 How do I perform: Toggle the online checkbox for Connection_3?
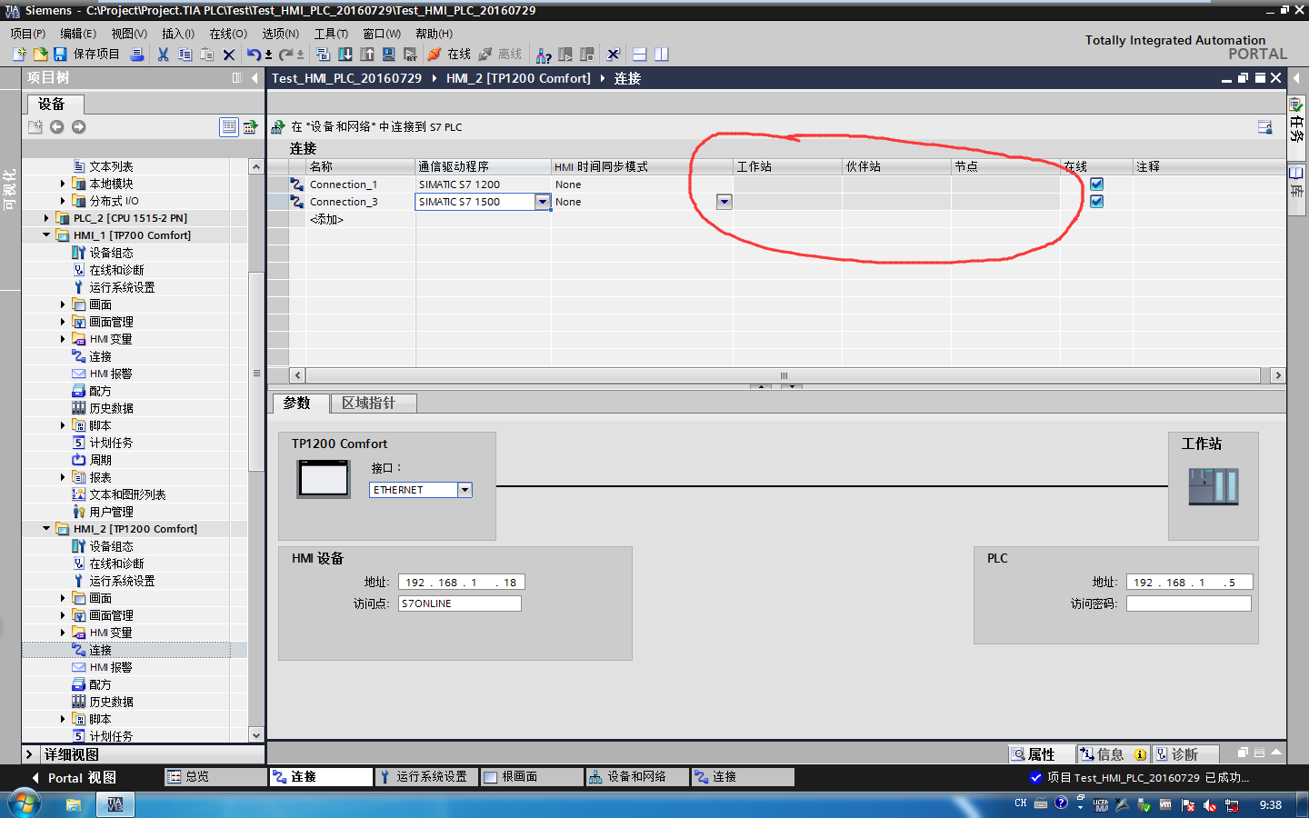click(x=1096, y=201)
